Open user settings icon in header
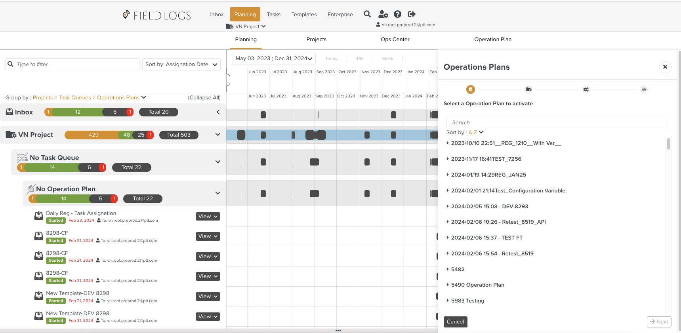This screenshot has height=333, width=681. (383, 14)
